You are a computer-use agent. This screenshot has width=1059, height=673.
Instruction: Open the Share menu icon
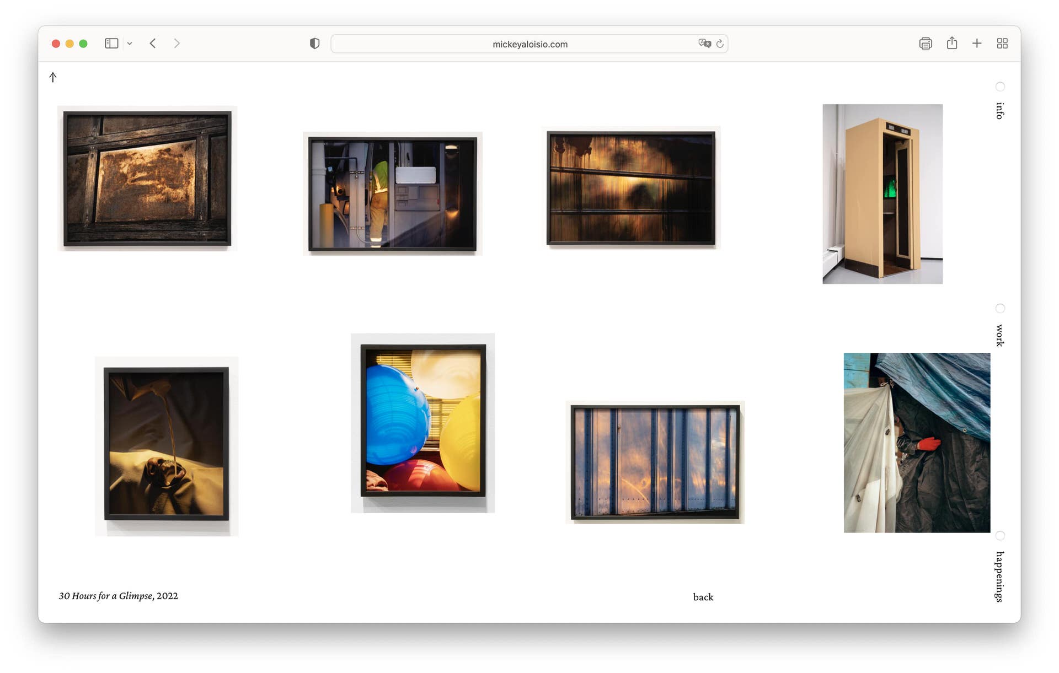(x=952, y=43)
